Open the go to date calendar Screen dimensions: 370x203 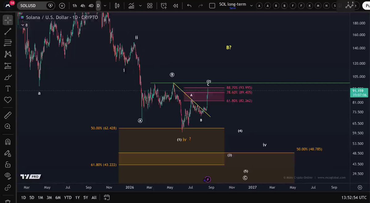(107, 197)
